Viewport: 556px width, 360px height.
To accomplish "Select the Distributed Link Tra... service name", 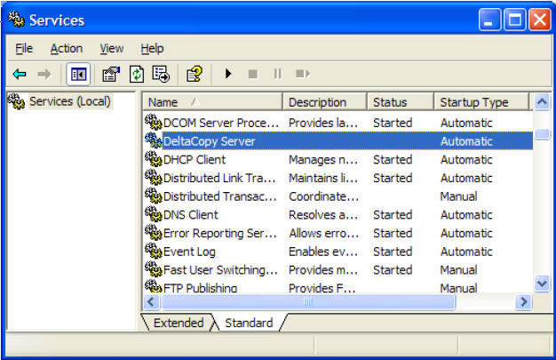I will tap(219, 179).
